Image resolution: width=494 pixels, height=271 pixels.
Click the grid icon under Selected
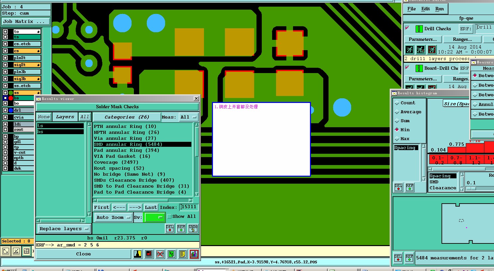tap(27, 251)
